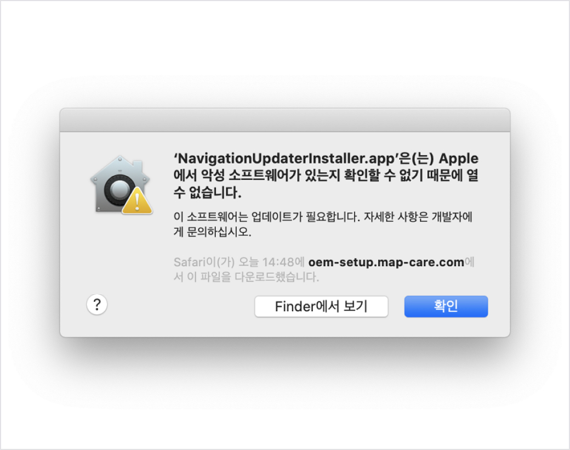Screen dimensions: 570x450
Task: Open help with the question mark button
Action: [x=96, y=305]
